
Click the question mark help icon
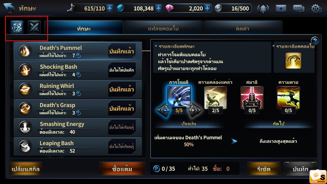(315, 41)
